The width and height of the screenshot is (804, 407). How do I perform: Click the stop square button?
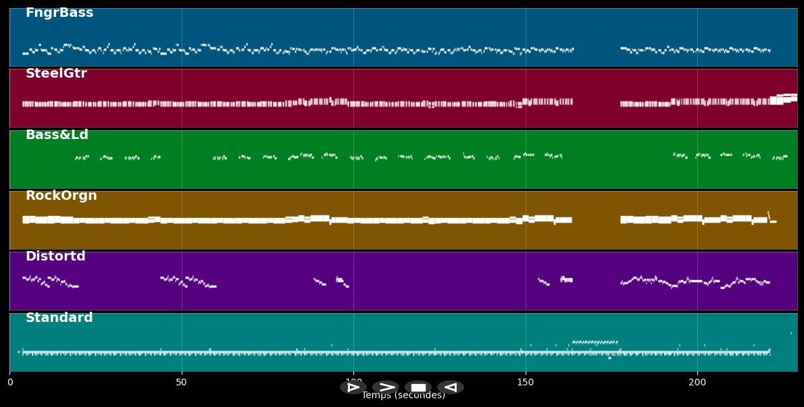[x=418, y=387]
